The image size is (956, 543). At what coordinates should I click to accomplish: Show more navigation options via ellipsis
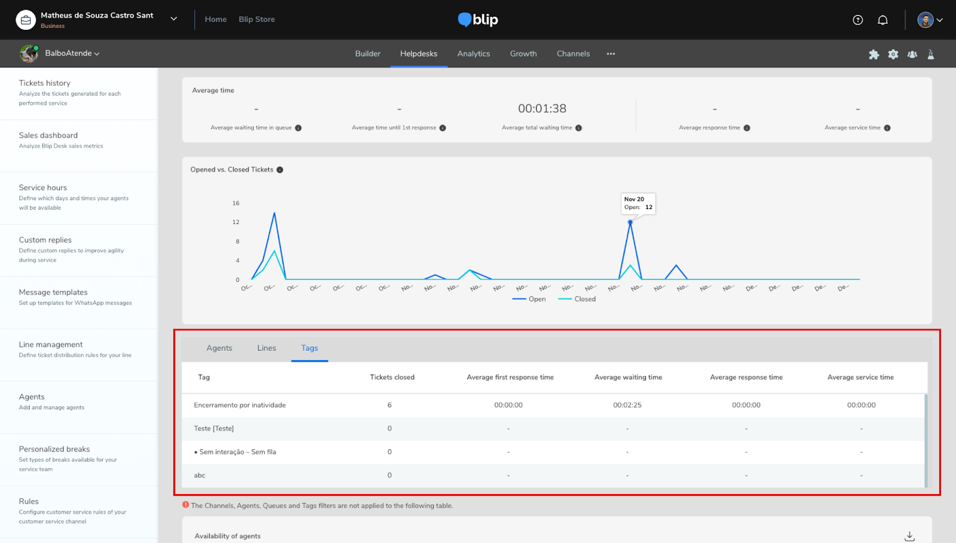tap(611, 54)
